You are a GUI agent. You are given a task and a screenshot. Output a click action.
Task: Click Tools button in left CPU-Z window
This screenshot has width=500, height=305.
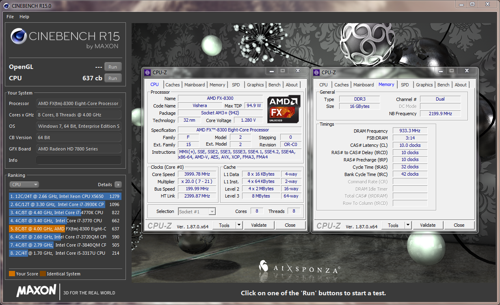point(224,225)
